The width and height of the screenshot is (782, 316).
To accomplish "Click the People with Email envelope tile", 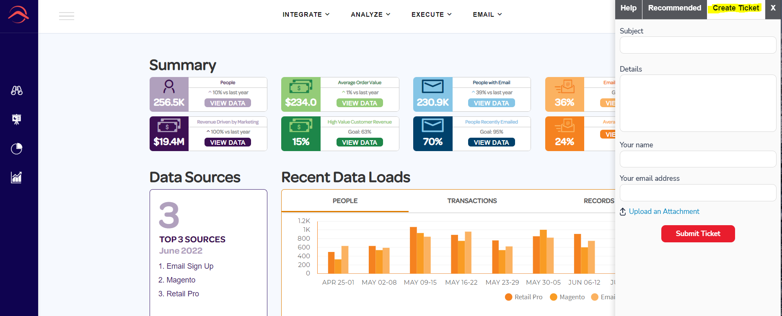I will click(x=433, y=94).
